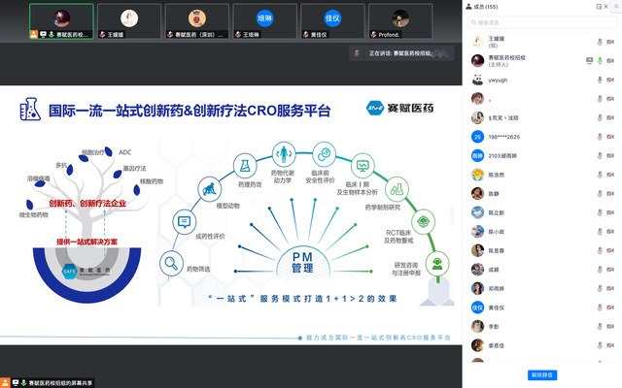Select member 李影 in the list
Image resolution: width=622 pixels, height=388 pixels.
point(542,327)
